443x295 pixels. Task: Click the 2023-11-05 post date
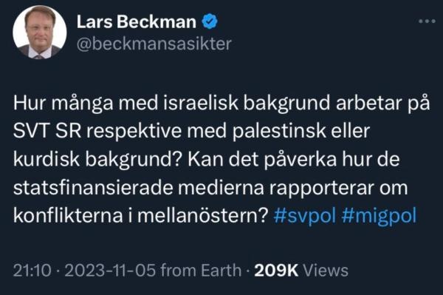[110, 271]
